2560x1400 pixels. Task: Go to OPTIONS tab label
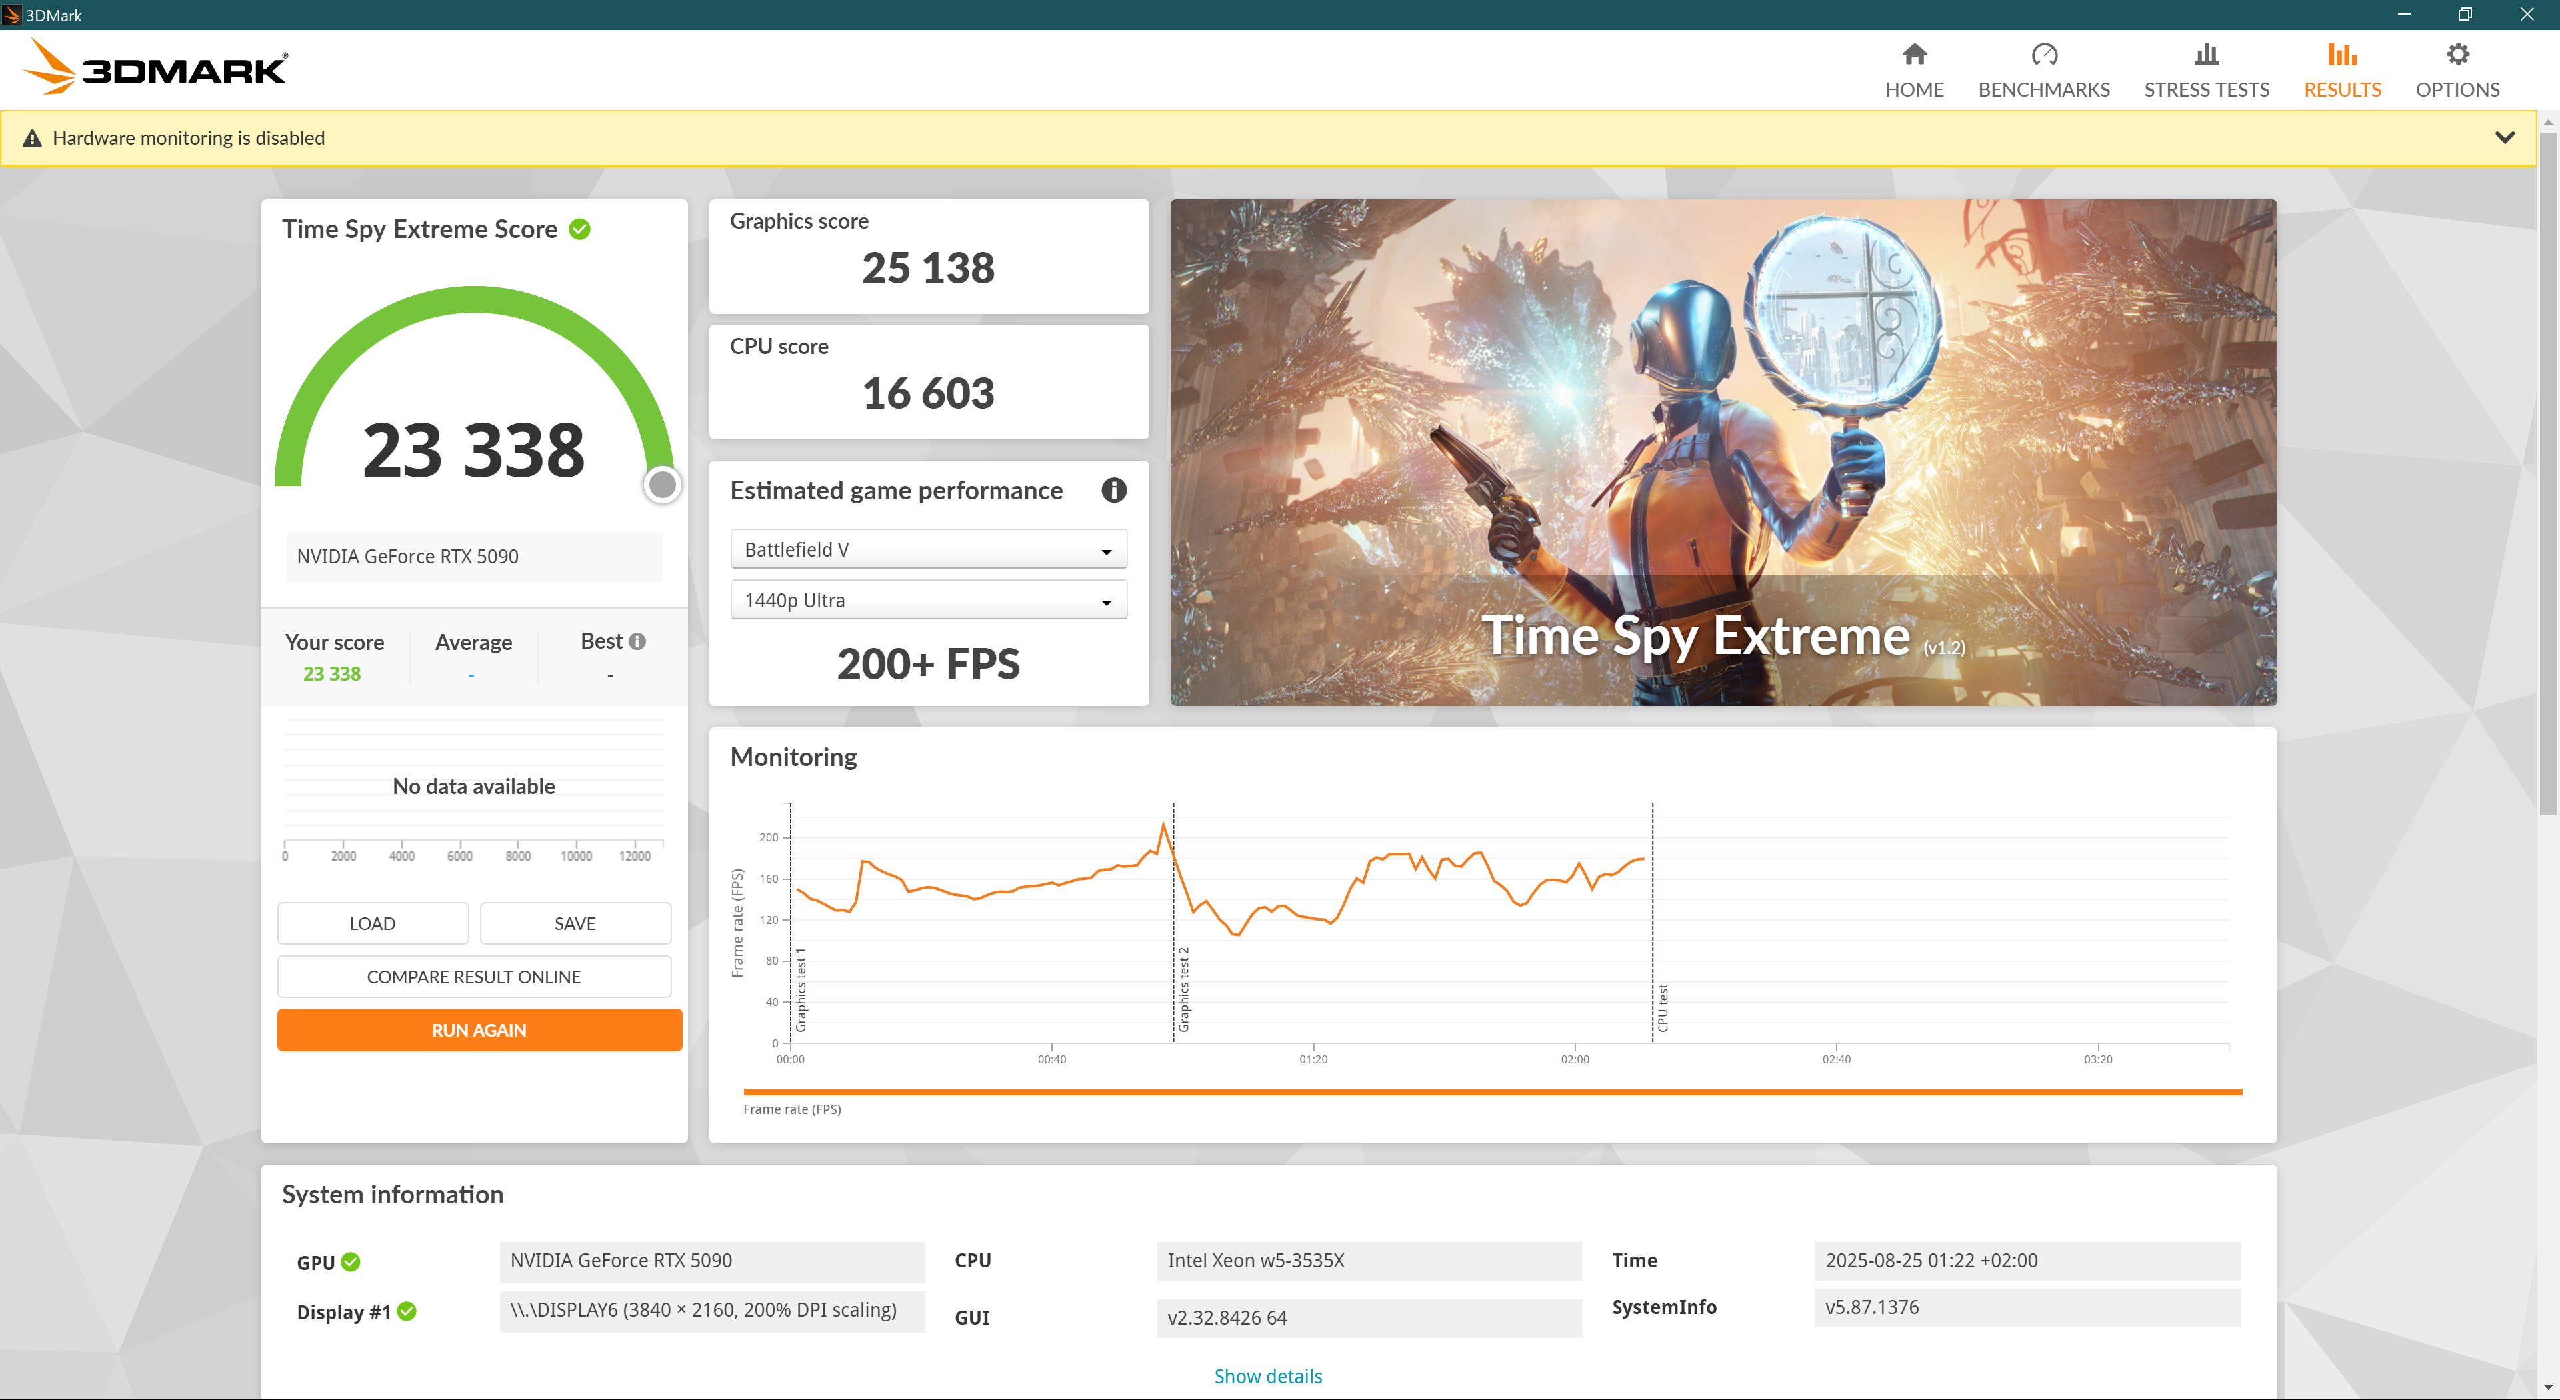tap(2457, 89)
